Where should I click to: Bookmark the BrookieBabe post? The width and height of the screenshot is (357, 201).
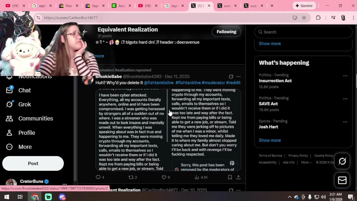(x=230, y=177)
